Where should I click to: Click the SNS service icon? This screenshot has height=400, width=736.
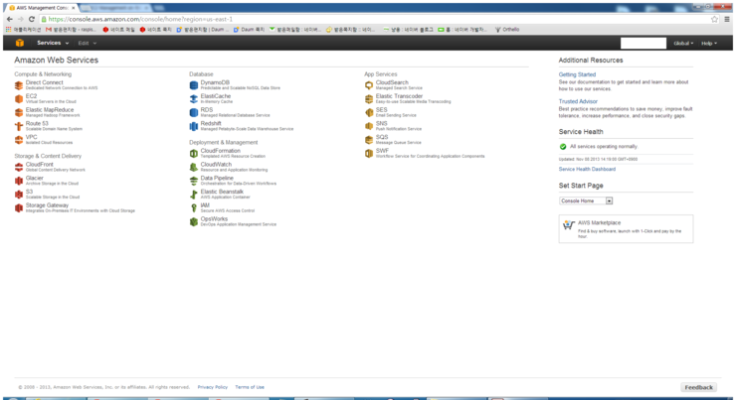369,126
